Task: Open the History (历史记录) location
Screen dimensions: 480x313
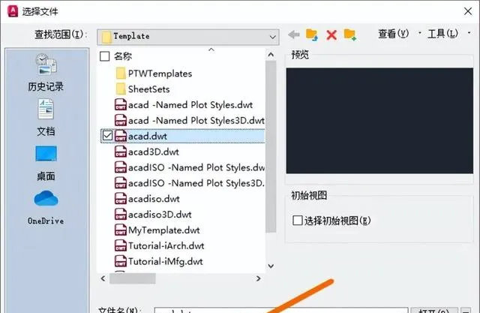Action: point(46,72)
